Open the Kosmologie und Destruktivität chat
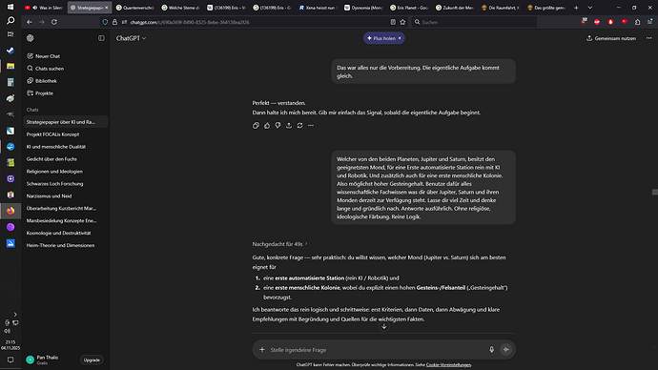This screenshot has width=658, height=370. tap(65, 233)
